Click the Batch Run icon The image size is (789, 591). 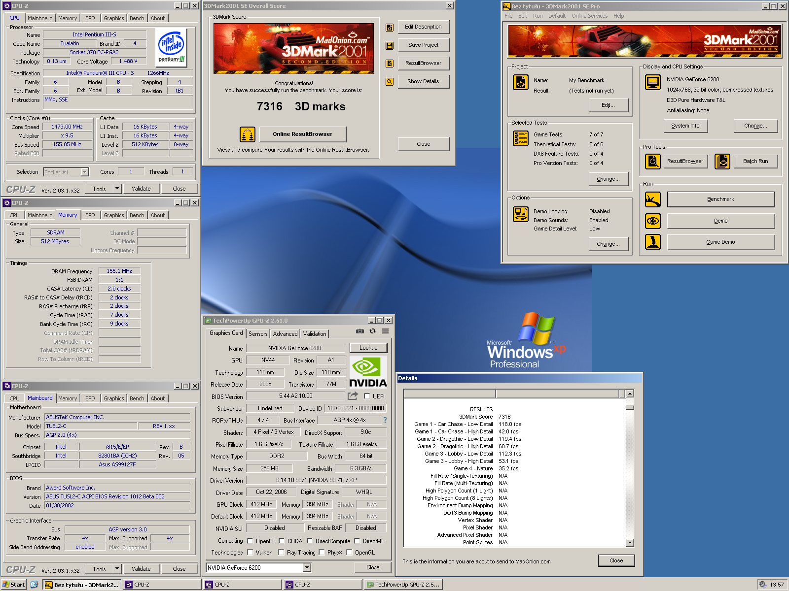click(722, 161)
